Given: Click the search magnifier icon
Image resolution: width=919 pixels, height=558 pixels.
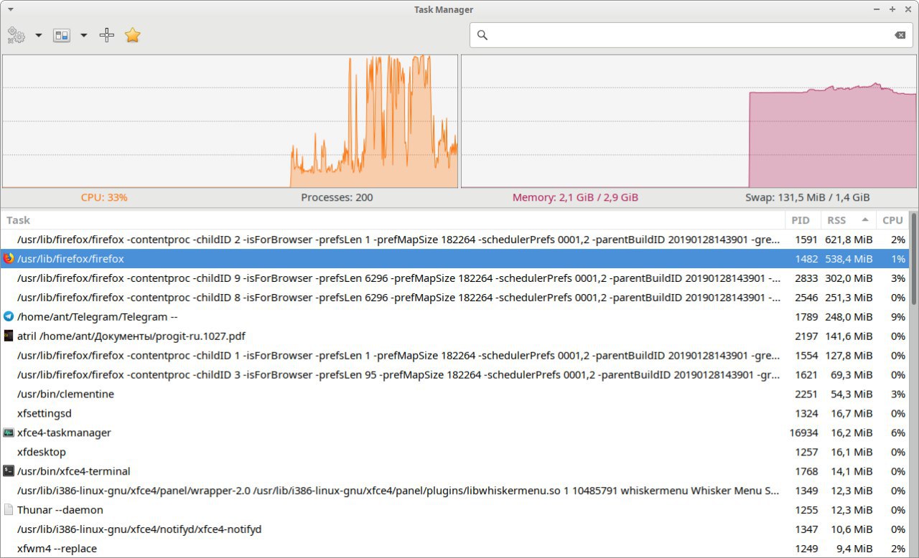Looking at the screenshot, I should pyautogui.click(x=482, y=35).
